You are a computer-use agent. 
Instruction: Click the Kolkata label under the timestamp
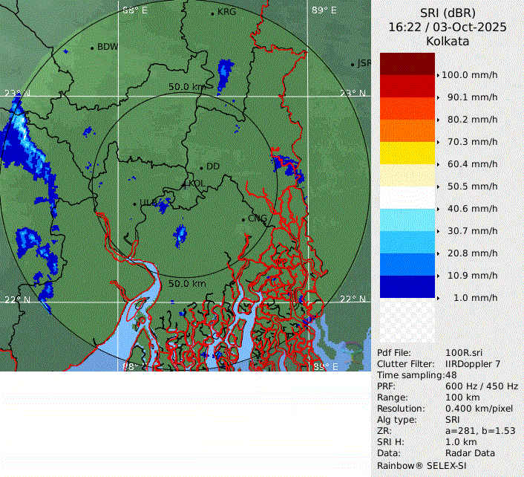tap(447, 42)
